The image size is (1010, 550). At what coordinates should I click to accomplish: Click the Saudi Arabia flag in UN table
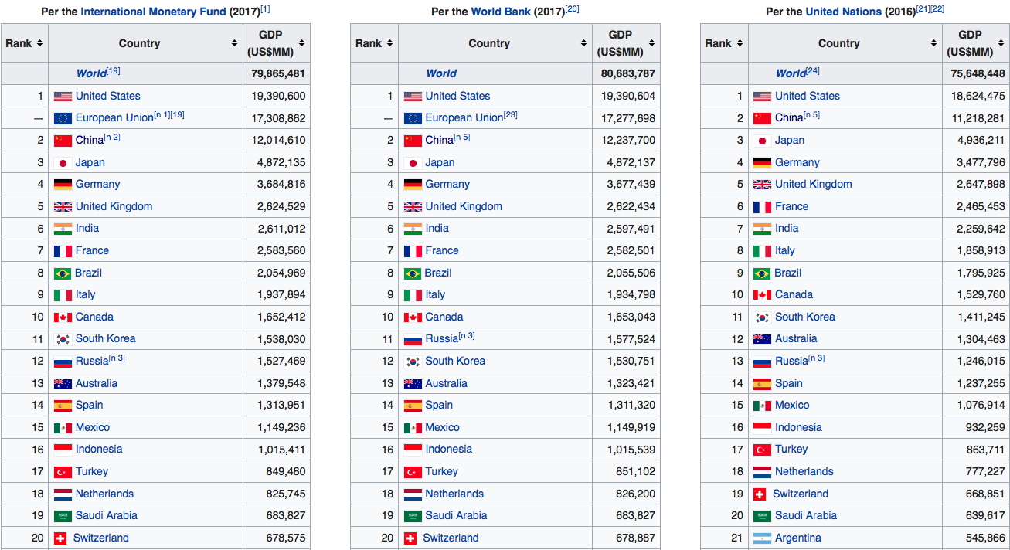pyautogui.click(x=762, y=516)
